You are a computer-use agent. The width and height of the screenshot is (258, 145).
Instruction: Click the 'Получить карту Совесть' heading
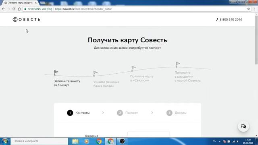tap(127, 40)
